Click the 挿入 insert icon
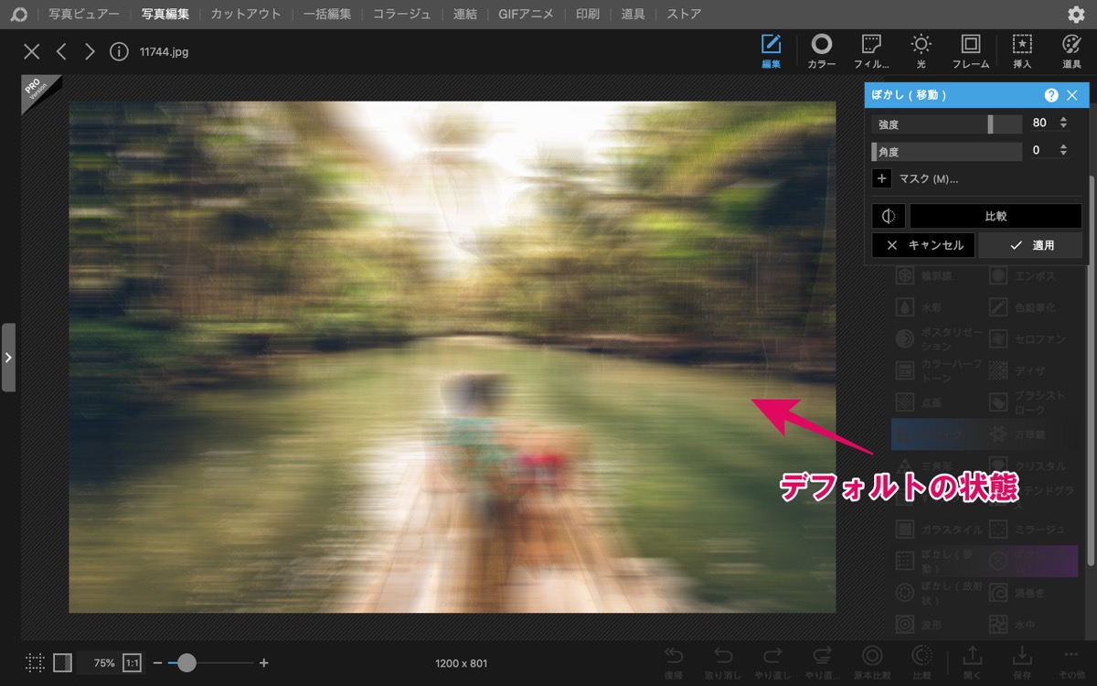 click(x=1022, y=51)
